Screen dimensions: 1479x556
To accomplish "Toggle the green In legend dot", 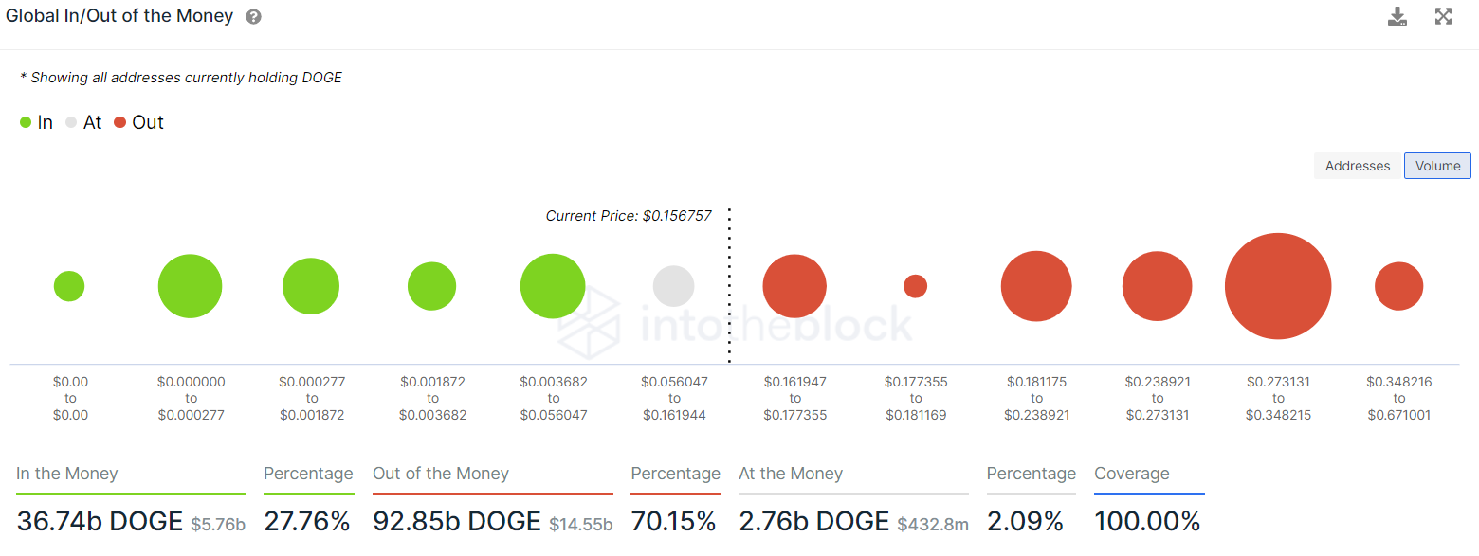I will tap(26, 122).
